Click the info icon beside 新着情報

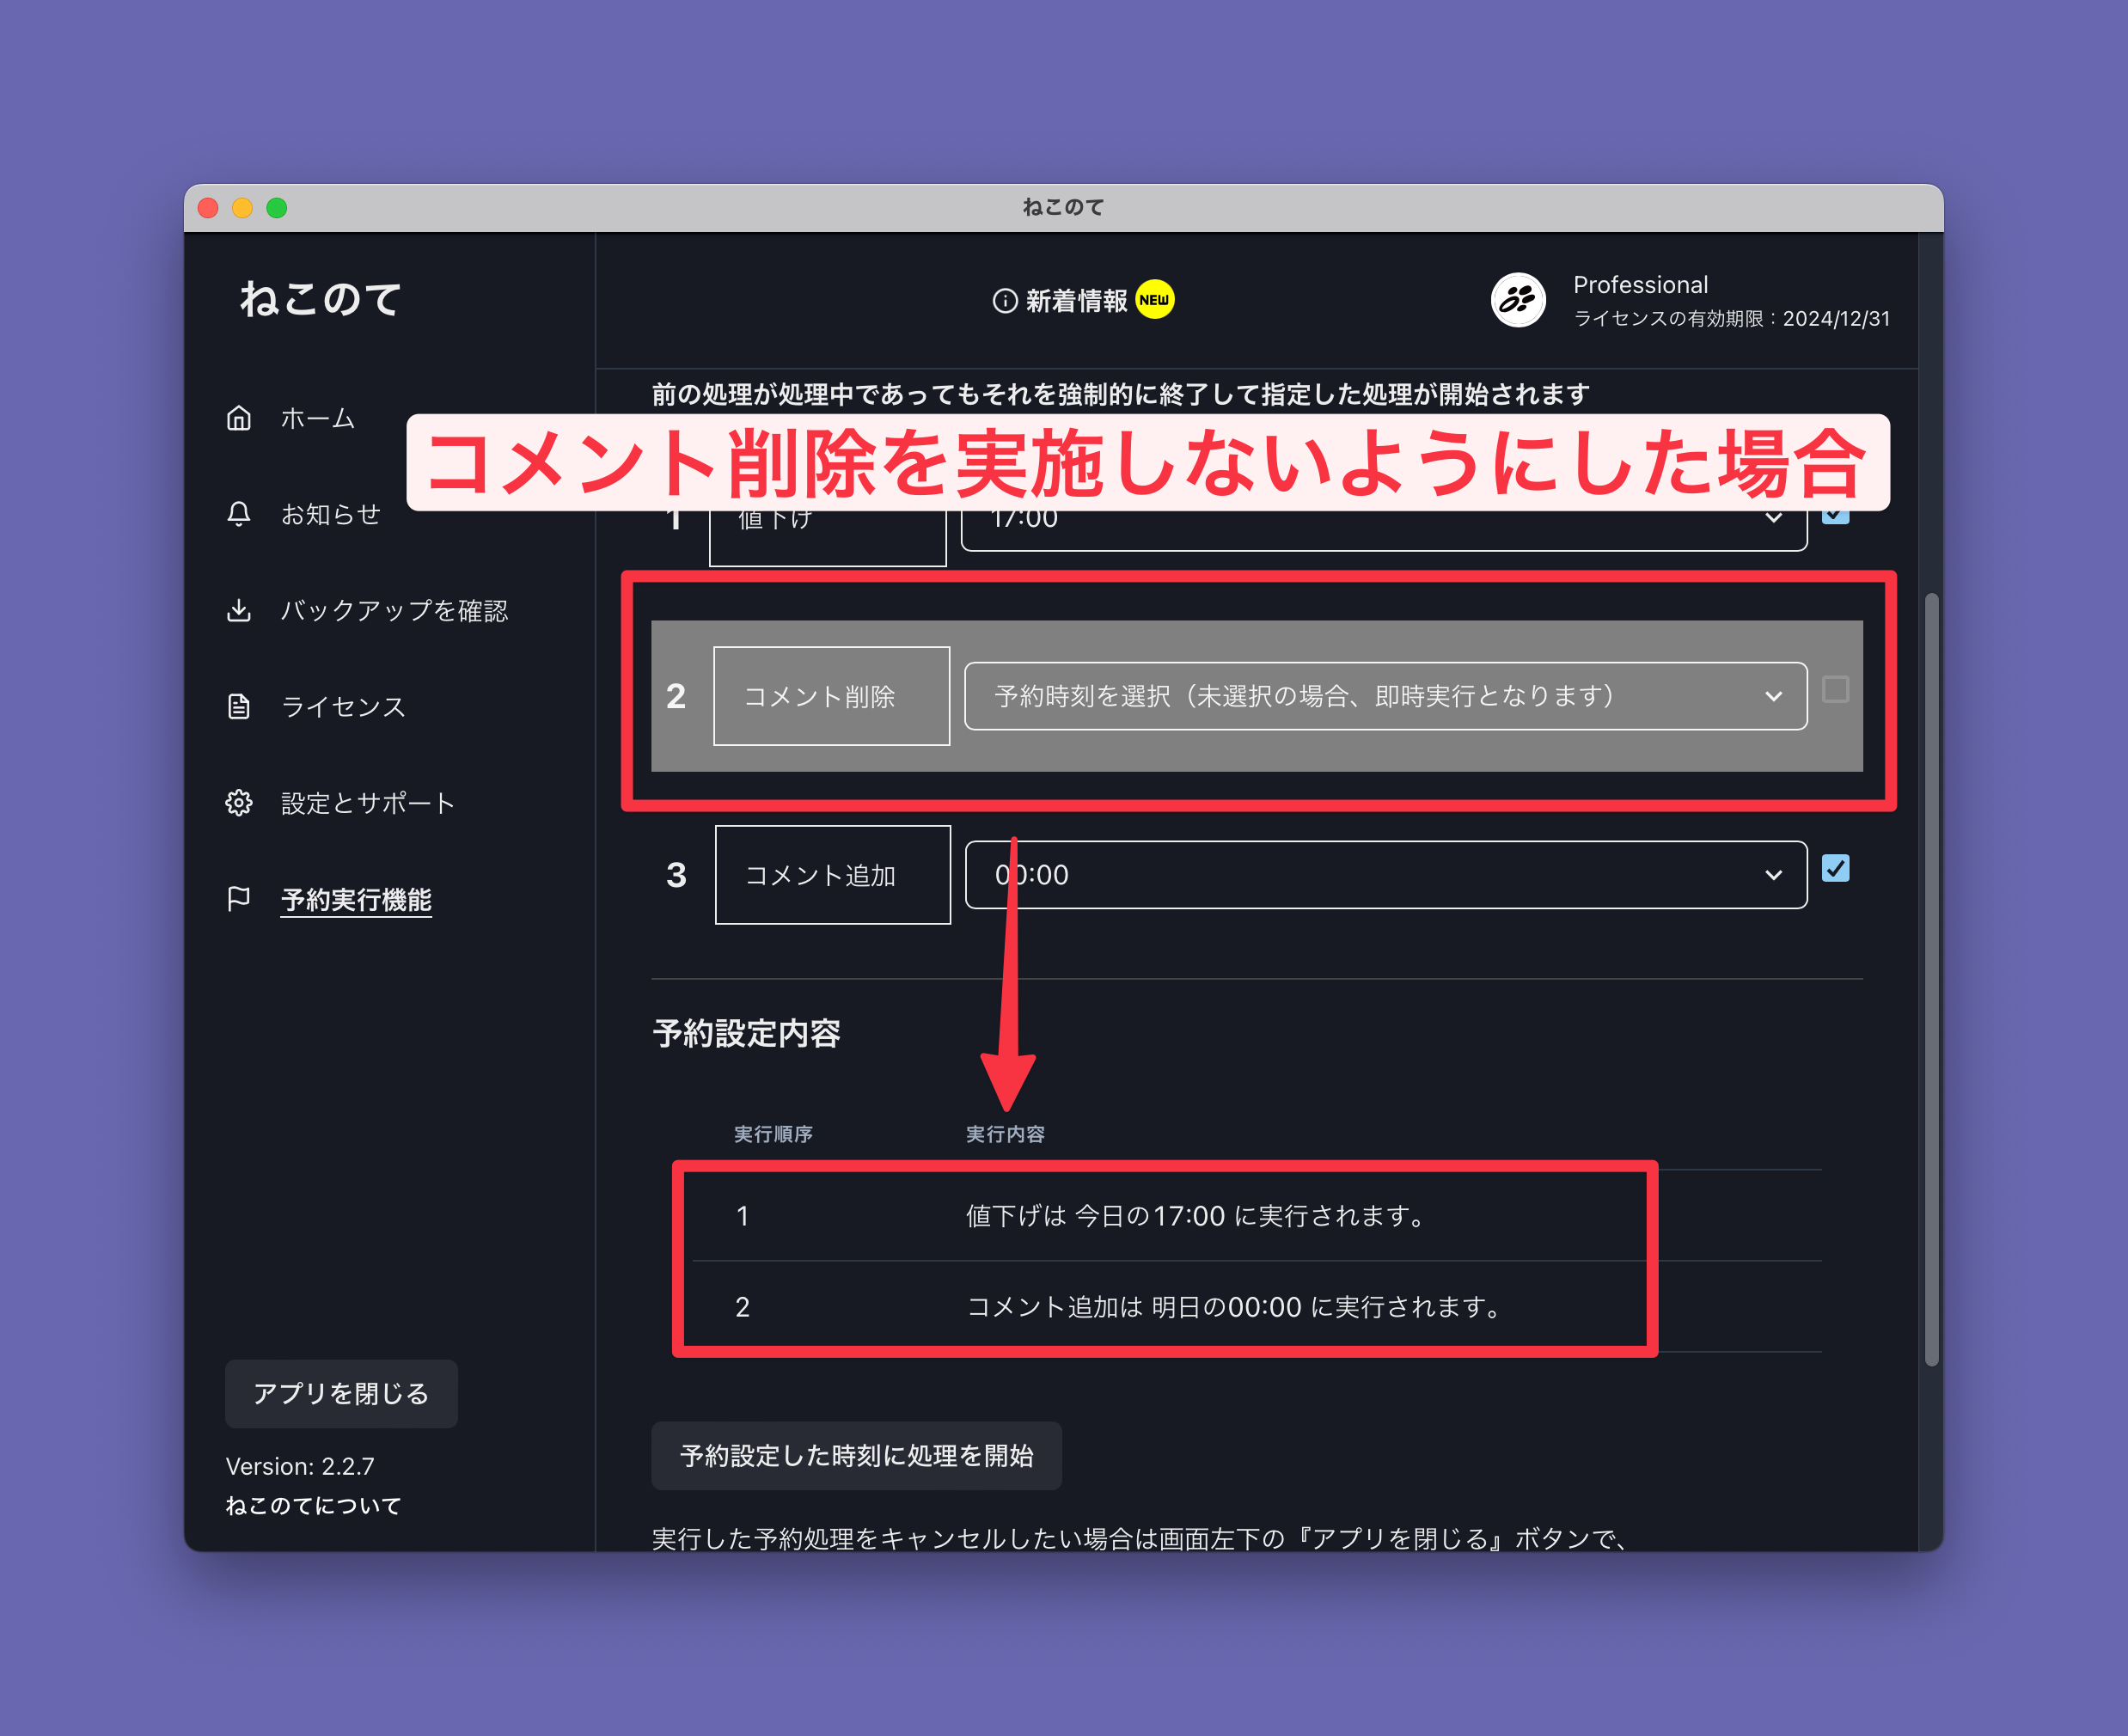click(x=1004, y=301)
